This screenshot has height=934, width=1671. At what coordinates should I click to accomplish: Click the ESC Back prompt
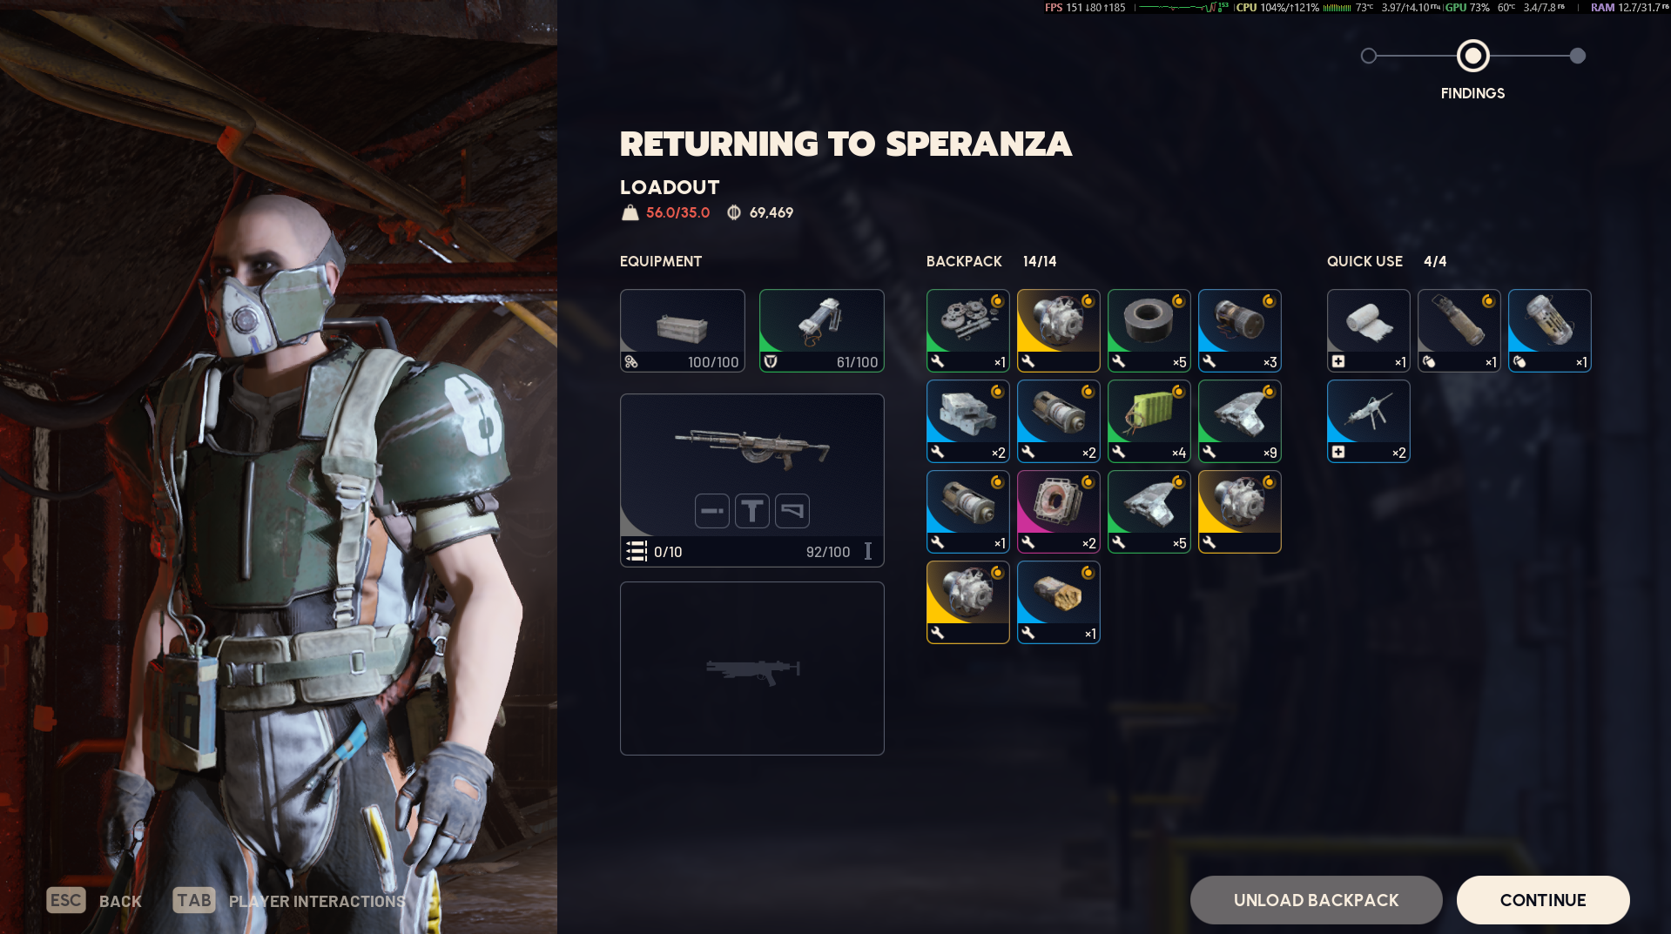tap(94, 901)
